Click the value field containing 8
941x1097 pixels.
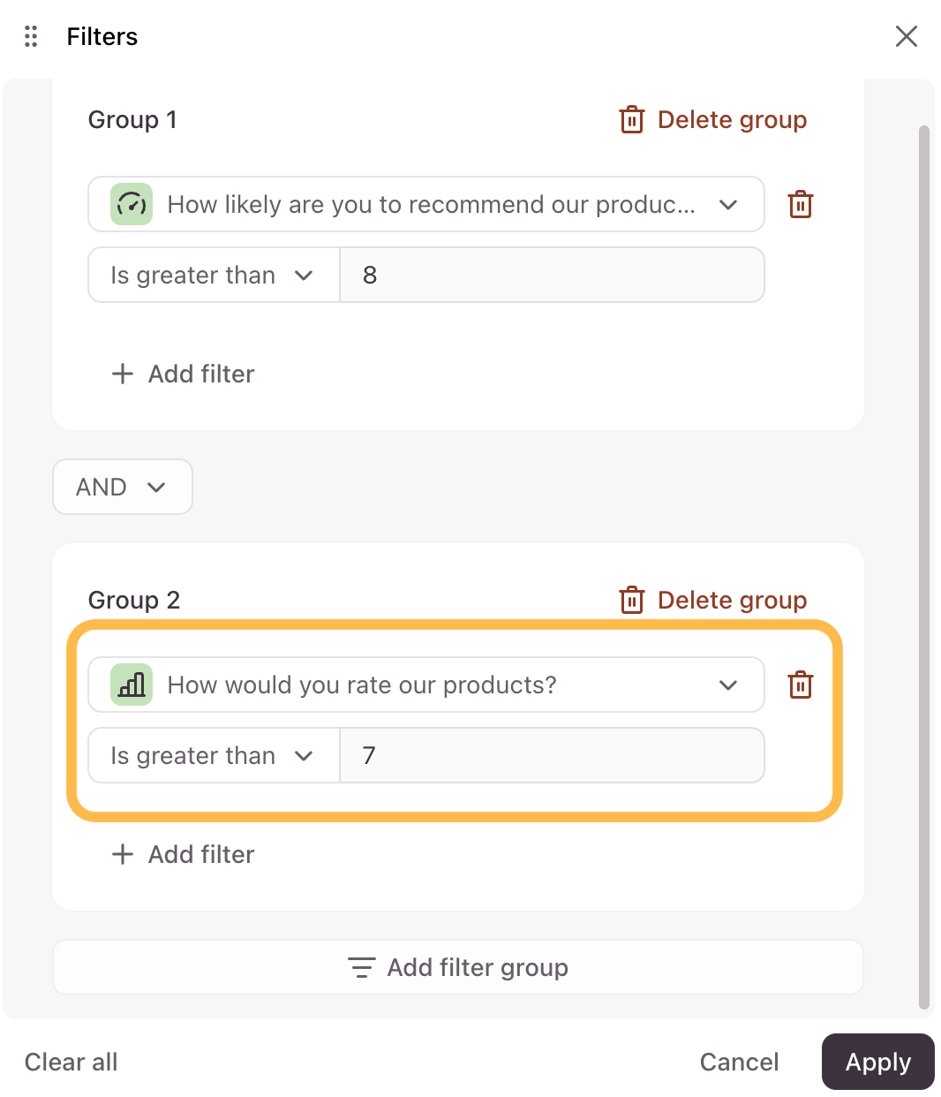coord(551,276)
